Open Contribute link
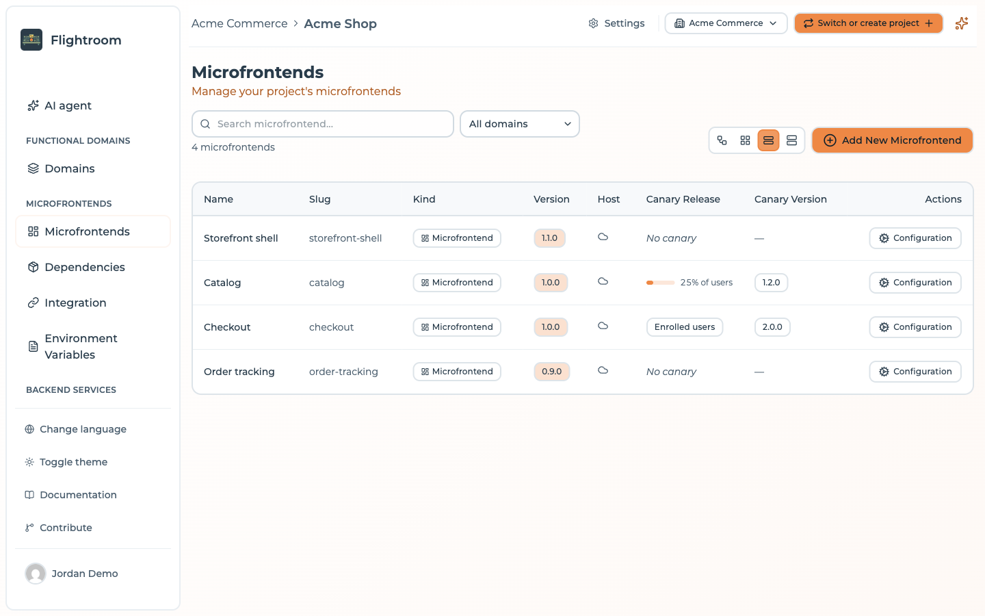 58,528
